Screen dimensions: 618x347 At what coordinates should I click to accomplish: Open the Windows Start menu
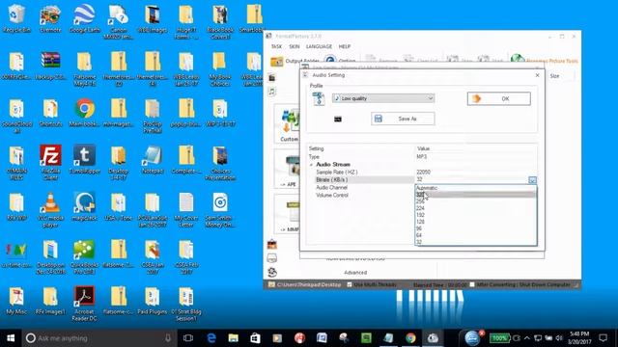[11, 338]
